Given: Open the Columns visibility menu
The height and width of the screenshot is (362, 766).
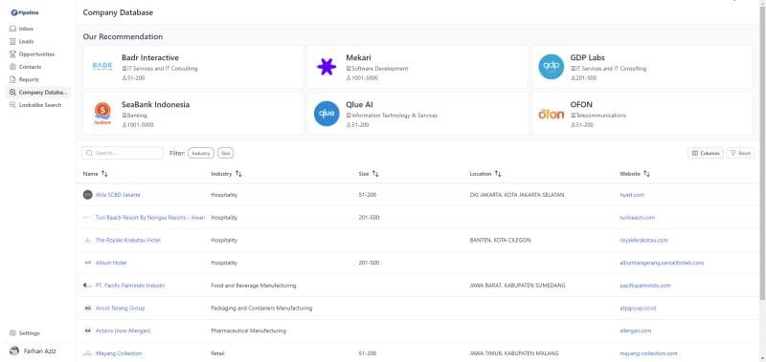Looking at the screenshot, I should click(x=706, y=153).
